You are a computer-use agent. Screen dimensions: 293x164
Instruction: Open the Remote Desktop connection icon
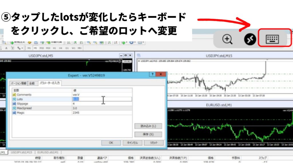pyautogui.click(x=250, y=39)
